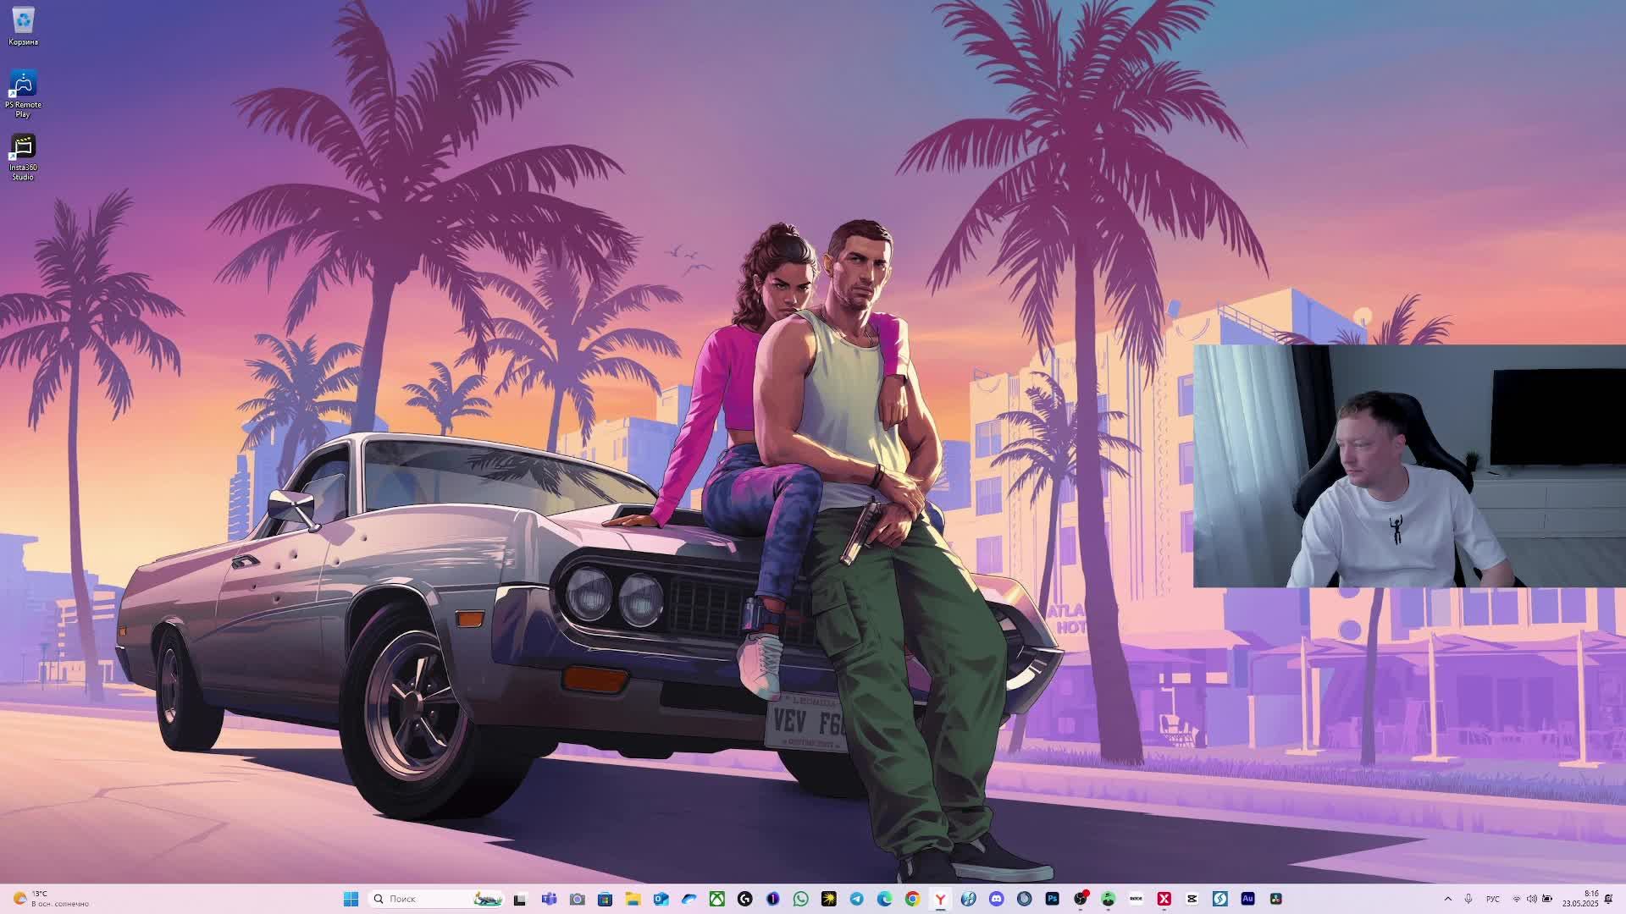Open WhatsApp from the taskbar
Viewport: 1626px width, 914px height.
tap(800, 899)
